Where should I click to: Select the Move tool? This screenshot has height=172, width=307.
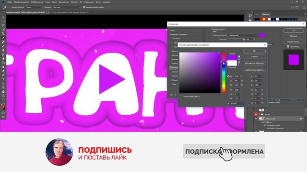pos(3,17)
